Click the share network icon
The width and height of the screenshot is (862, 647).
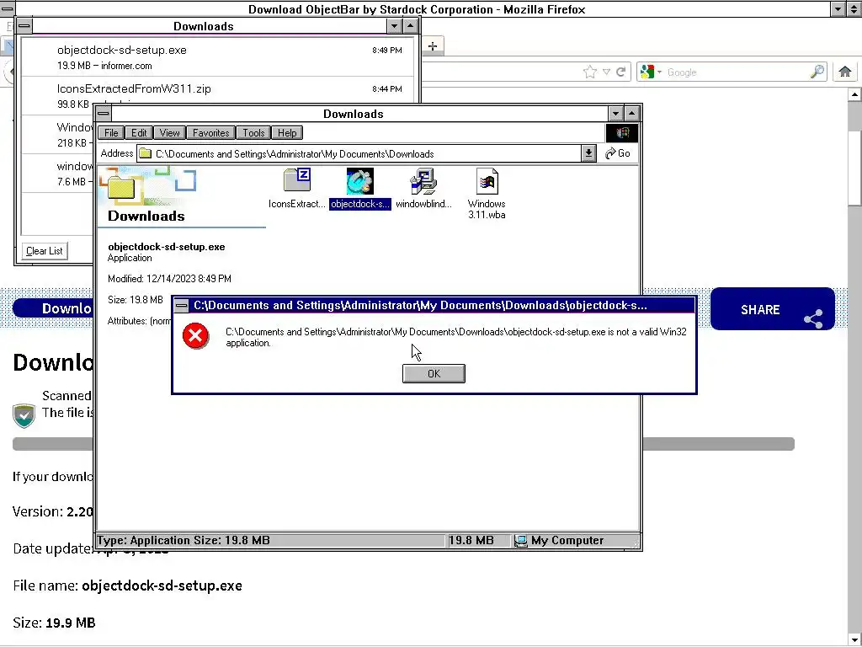[813, 319]
